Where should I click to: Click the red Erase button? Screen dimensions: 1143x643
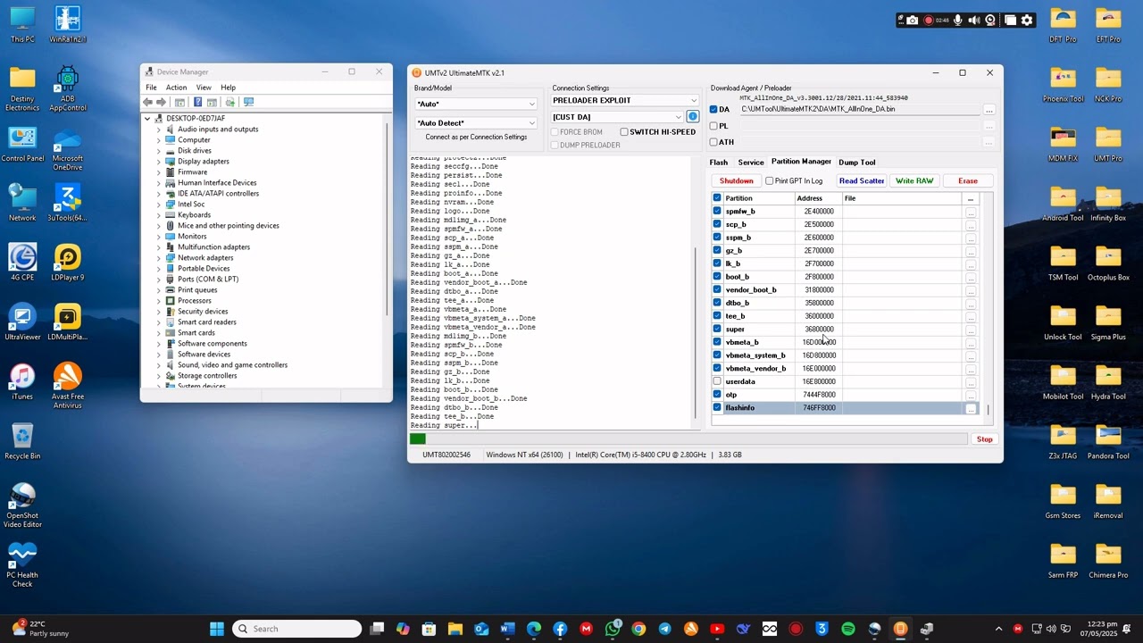968,180
